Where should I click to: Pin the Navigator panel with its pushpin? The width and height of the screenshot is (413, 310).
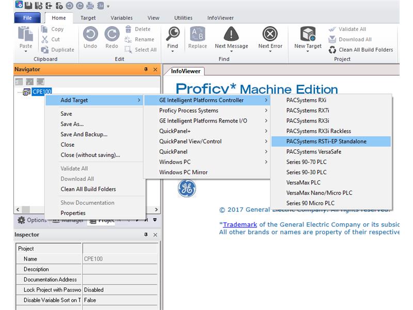[x=146, y=69]
